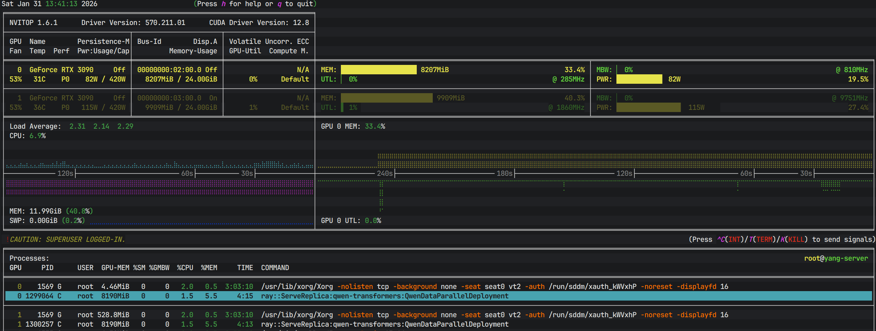Click the T(TERM) signal hint
Viewport: 876px width, 331px height.
pyautogui.click(x=762, y=239)
